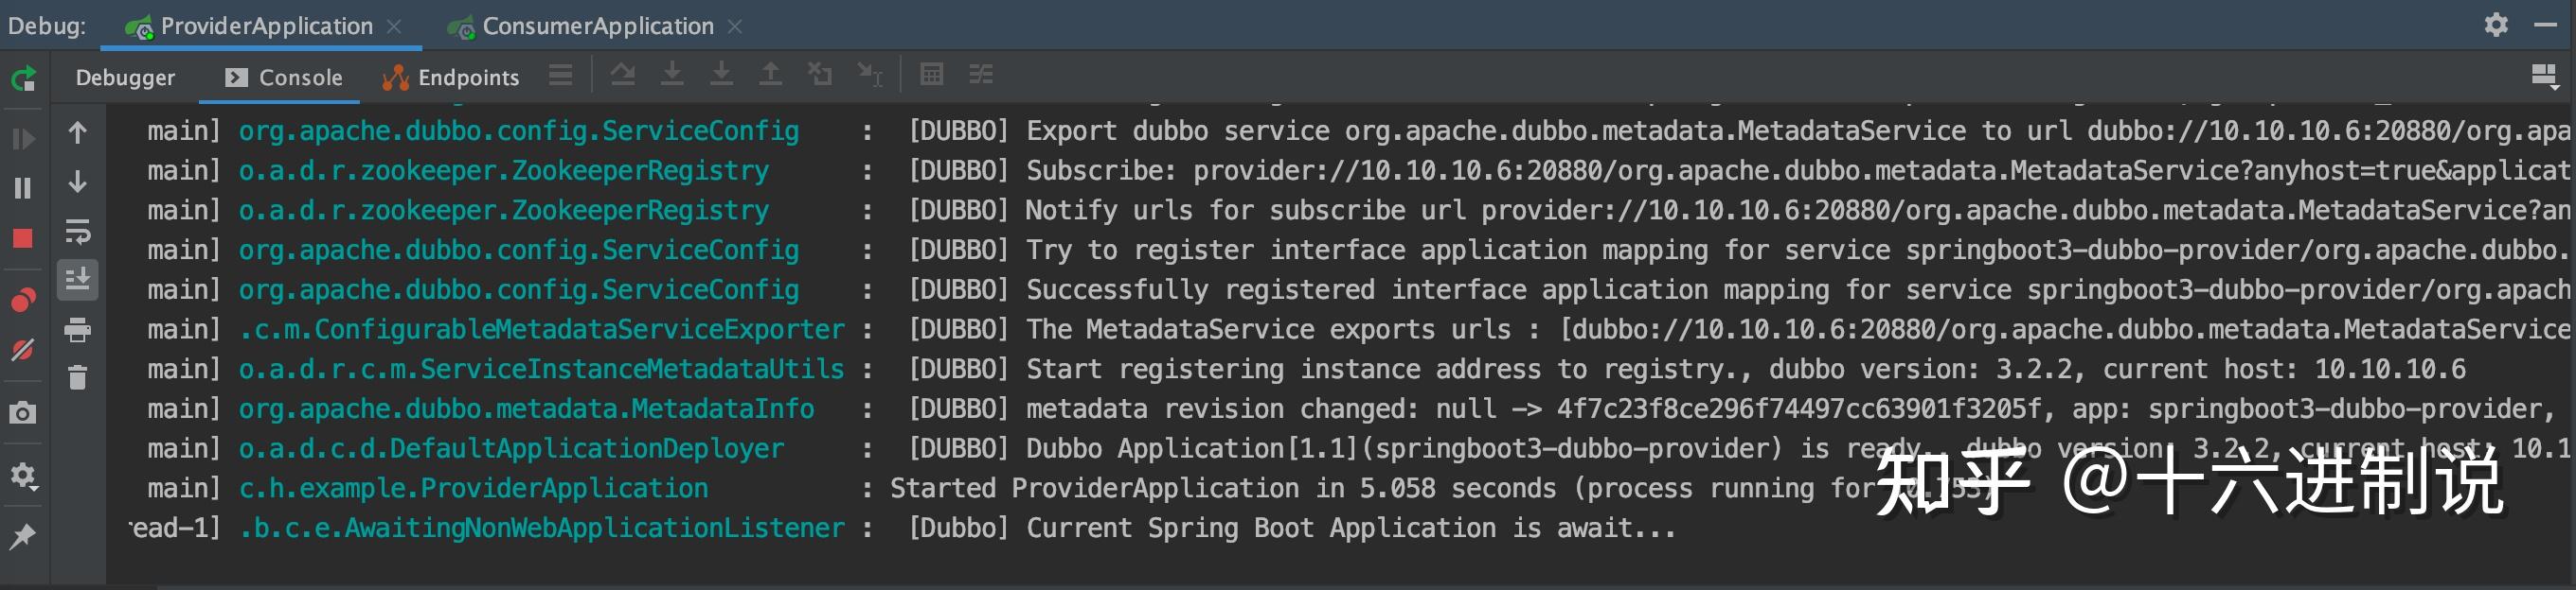The height and width of the screenshot is (590, 2576).
Task: Select the Step Out action
Action: pos(771,75)
